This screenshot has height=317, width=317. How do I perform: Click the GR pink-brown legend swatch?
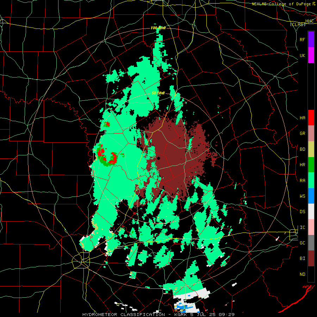coord(311,133)
